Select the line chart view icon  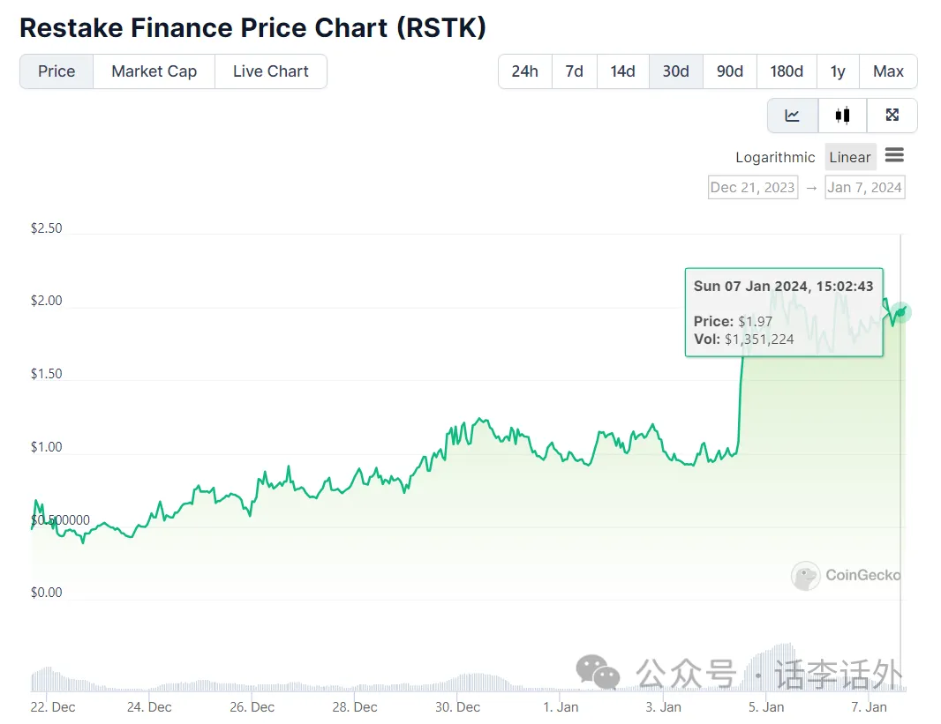792,115
